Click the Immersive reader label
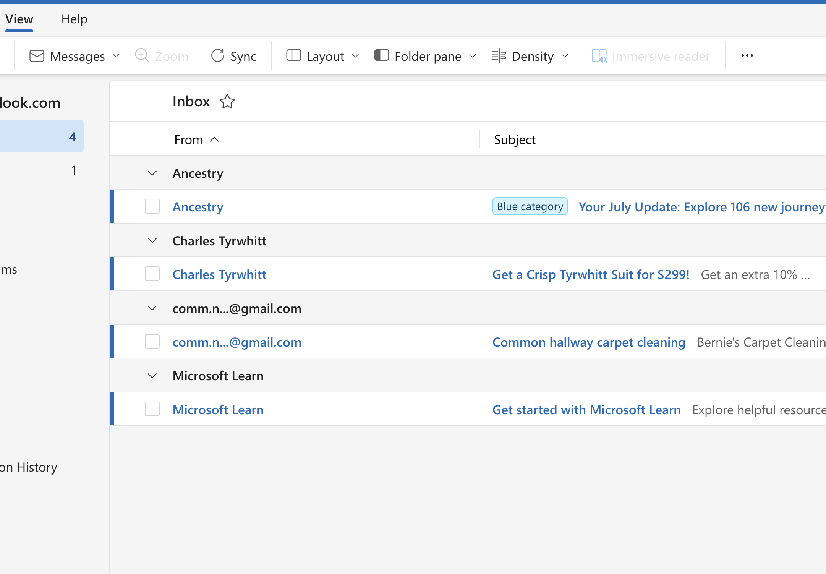826x574 pixels. [x=661, y=57]
